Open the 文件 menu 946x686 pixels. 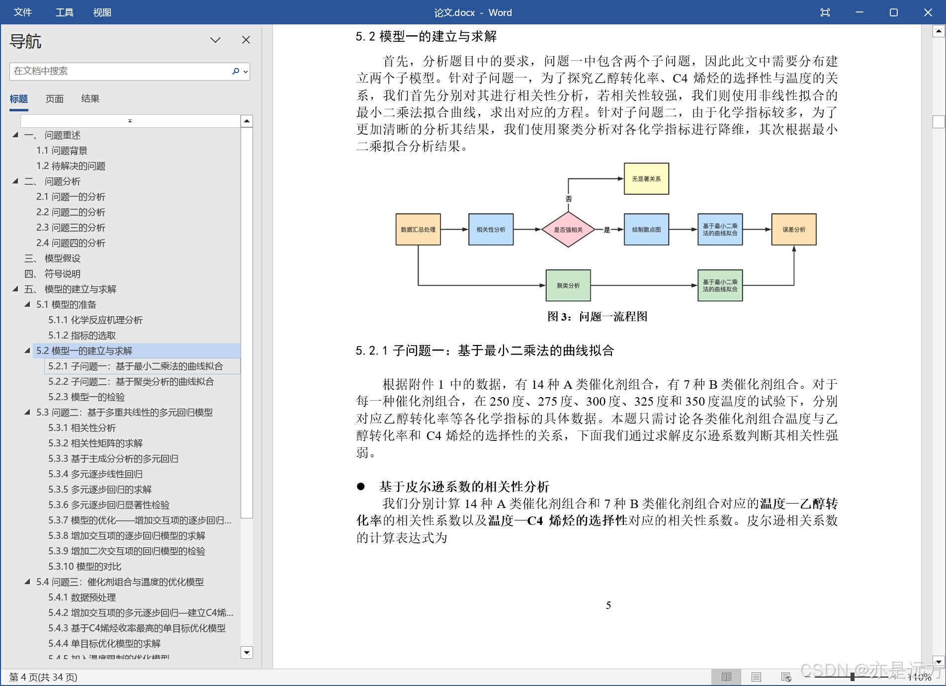coord(23,12)
